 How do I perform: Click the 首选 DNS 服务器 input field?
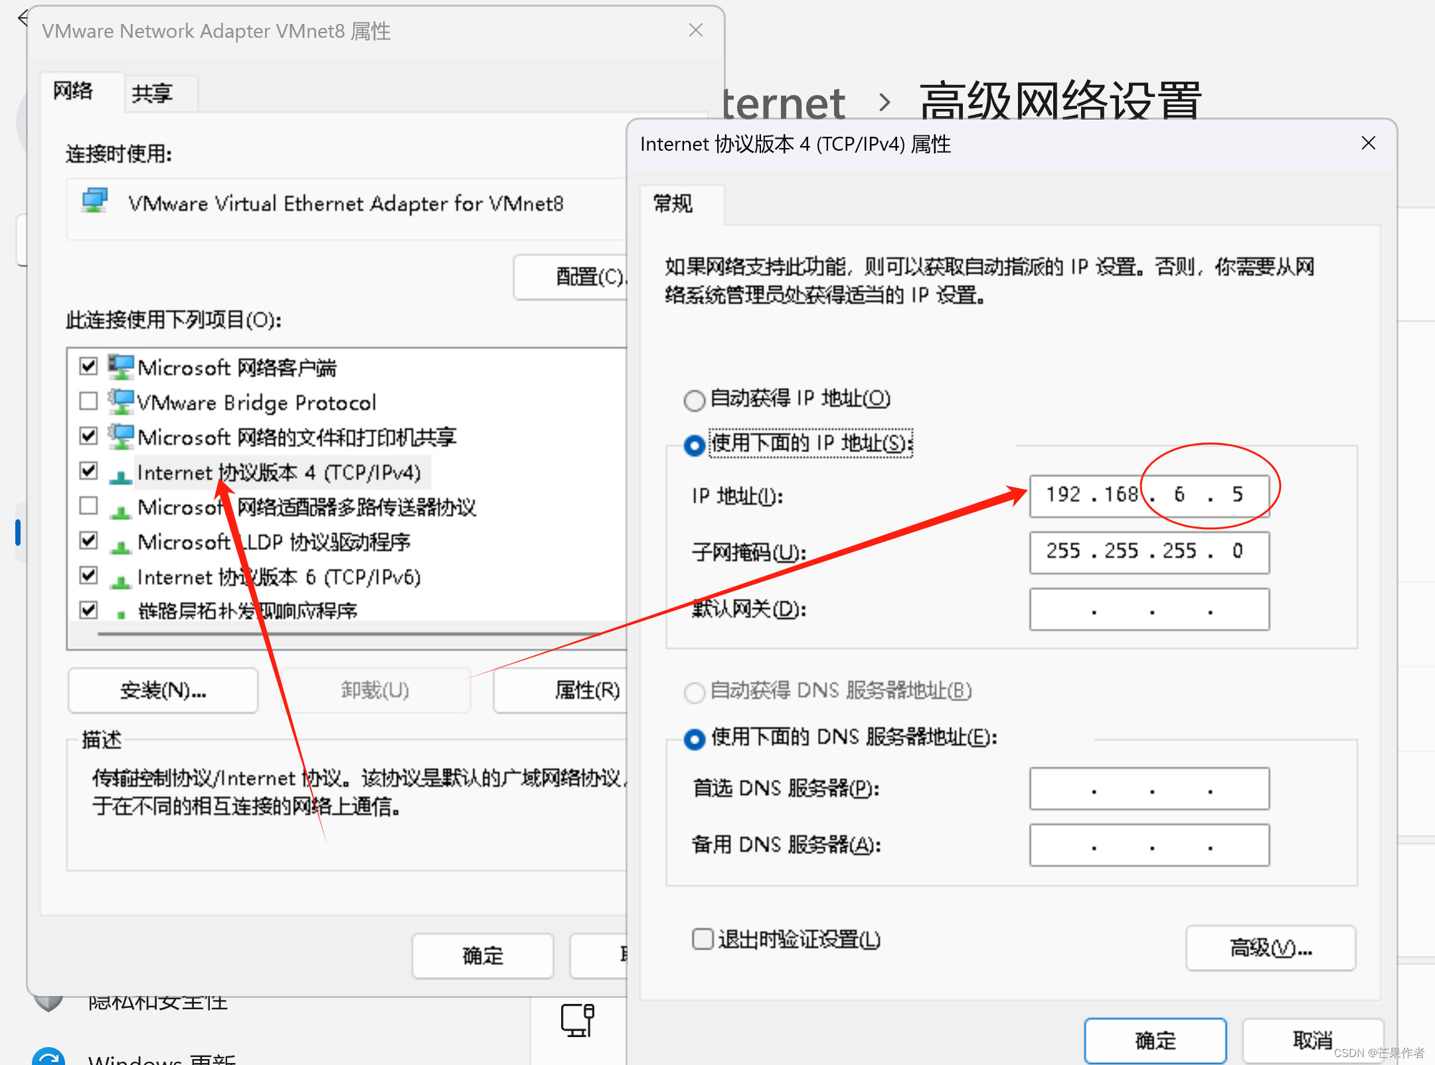pyautogui.click(x=1149, y=789)
